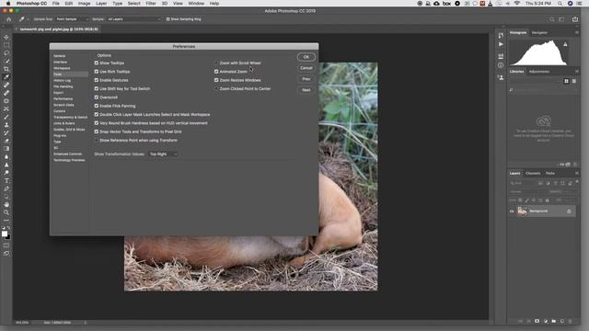This screenshot has height=331, width=589.
Task: Open the Image menu
Action: (x=84, y=4)
